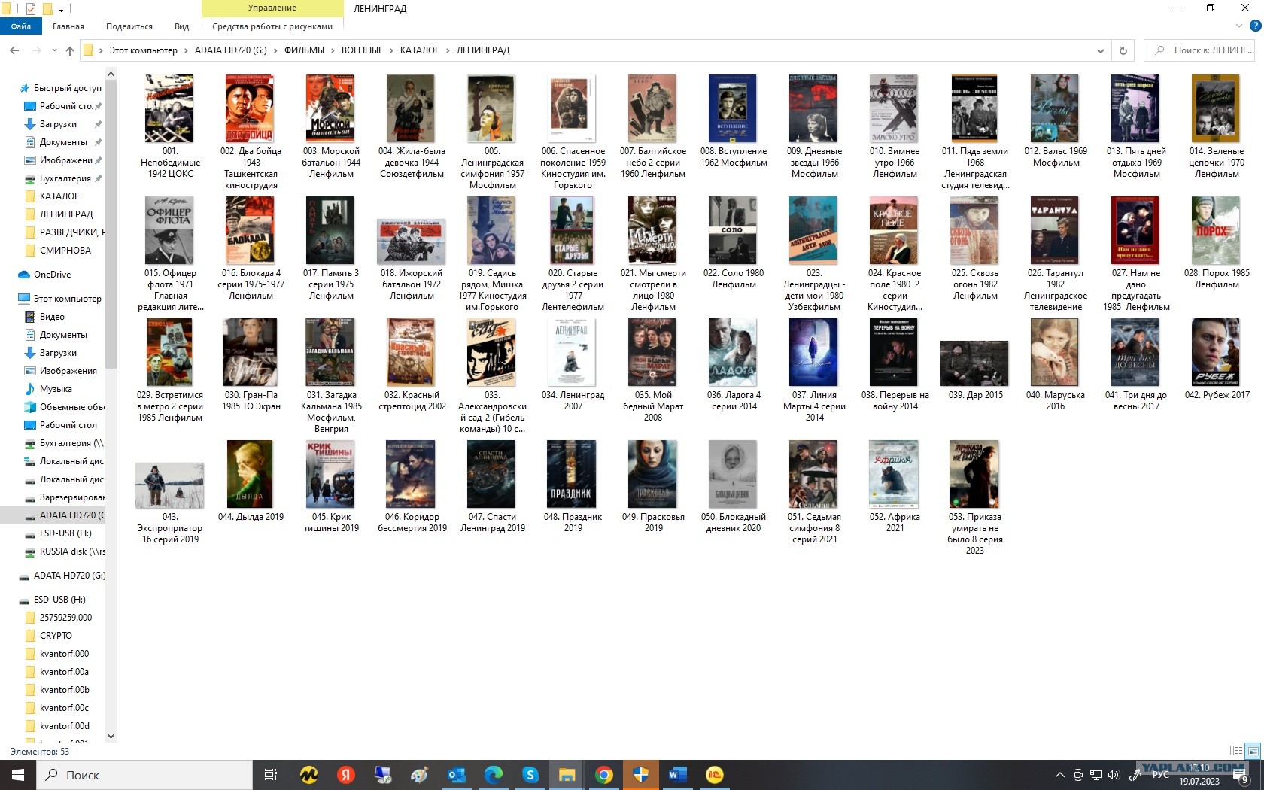Click navigation pane scrollbar down arrow
Screen dimensions: 1264x790
click(x=111, y=737)
